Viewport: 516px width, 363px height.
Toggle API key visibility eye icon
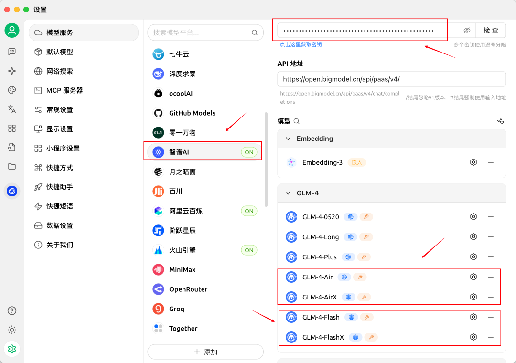[467, 31]
